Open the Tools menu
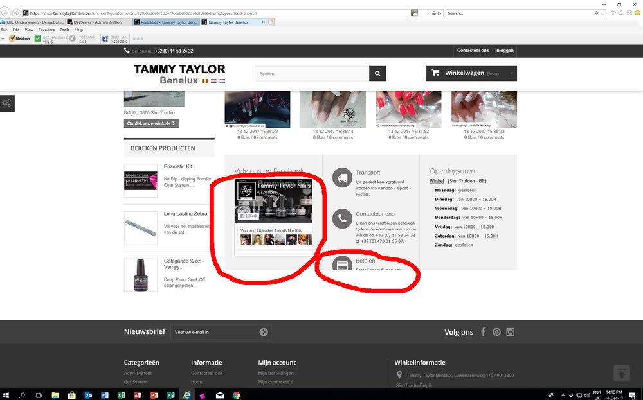Screen dimensions: 643x400 [x=64, y=30]
